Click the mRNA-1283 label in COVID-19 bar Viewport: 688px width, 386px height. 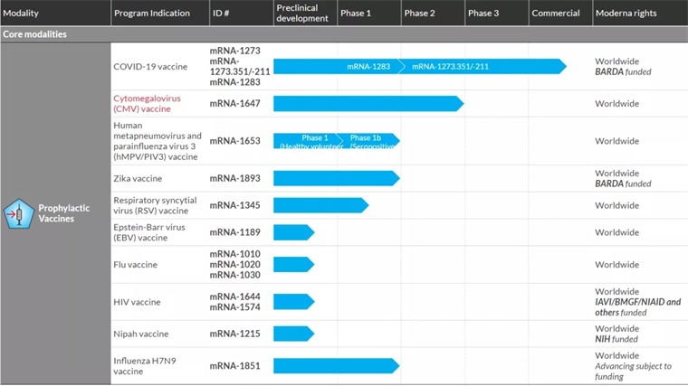368,67
